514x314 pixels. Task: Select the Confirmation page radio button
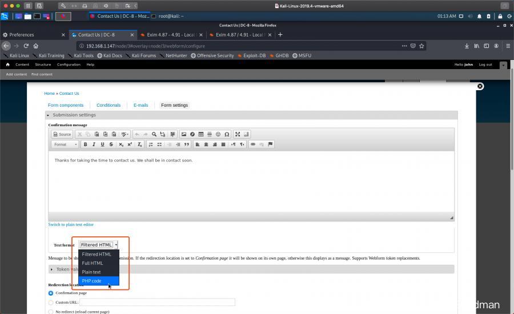(51, 293)
